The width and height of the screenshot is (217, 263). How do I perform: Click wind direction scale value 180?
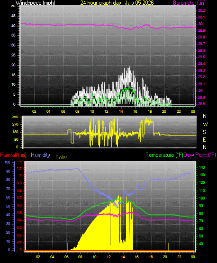(15, 132)
